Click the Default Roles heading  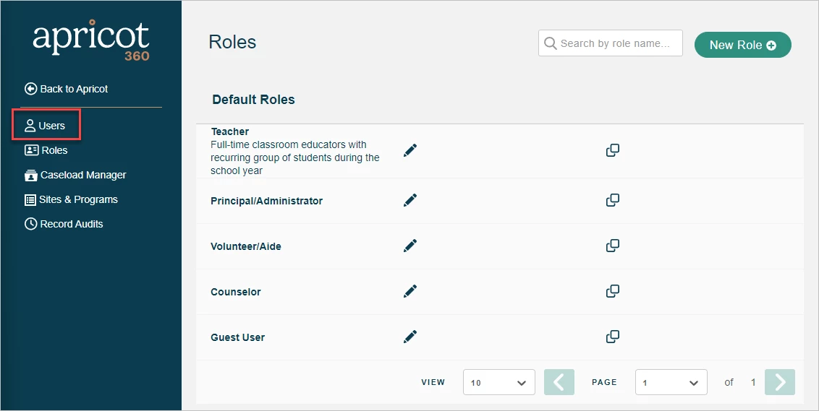pyautogui.click(x=253, y=100)
